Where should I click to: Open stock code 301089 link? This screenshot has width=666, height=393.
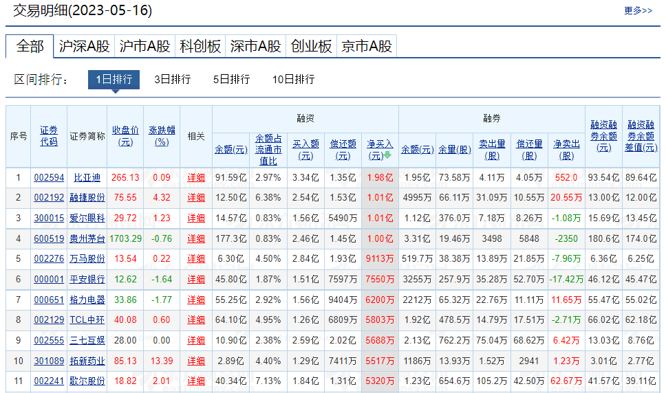click(x=49, y=360)
